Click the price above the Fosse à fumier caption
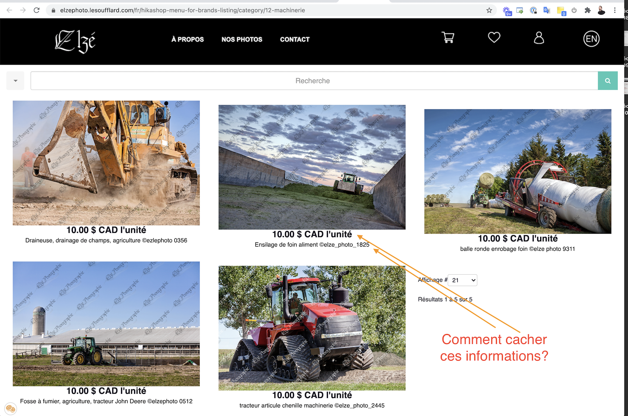 [106, 391]
